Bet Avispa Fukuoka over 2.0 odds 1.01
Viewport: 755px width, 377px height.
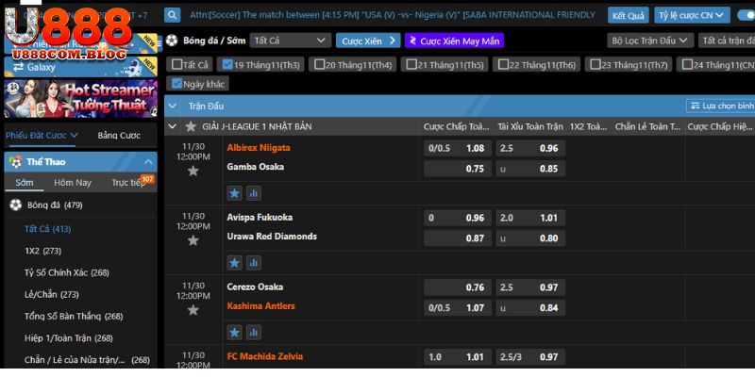(x=530, y=218)
